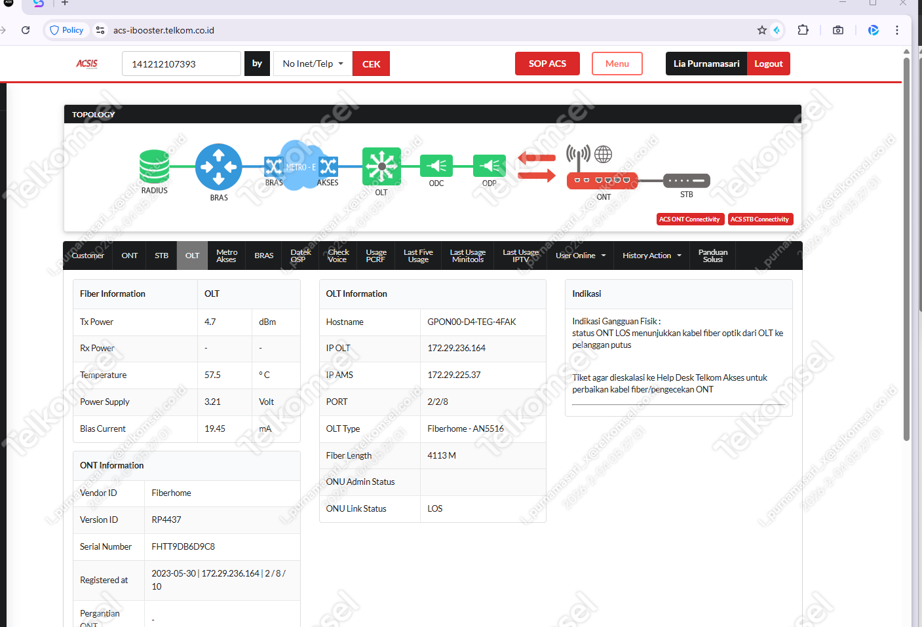922x627 pixels.
Task: Open the No Inet/Telp search type dropdown
Action: click(313, 64)
